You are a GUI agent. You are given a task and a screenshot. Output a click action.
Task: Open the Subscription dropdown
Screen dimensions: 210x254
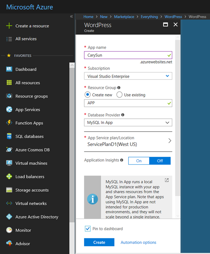pos(128,76)
